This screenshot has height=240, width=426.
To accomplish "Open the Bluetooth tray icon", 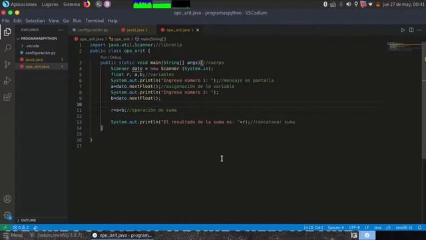I will (x=325, y=4).
